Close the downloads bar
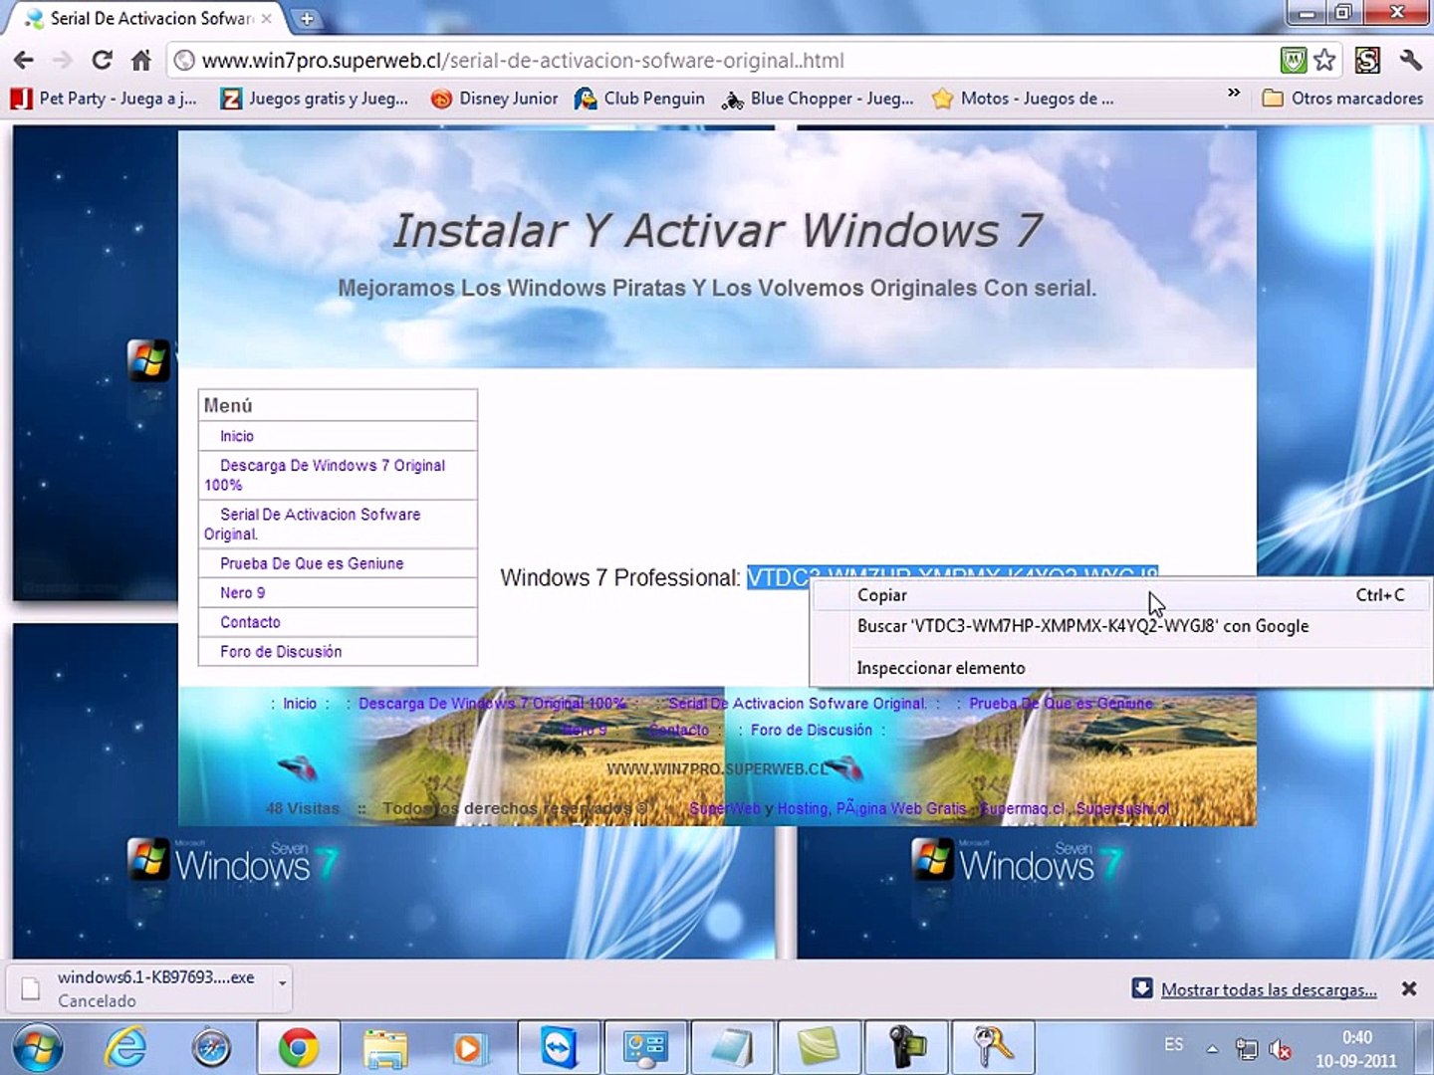Screen dimensions: 1434x1075 click(x=1409, y=988)
